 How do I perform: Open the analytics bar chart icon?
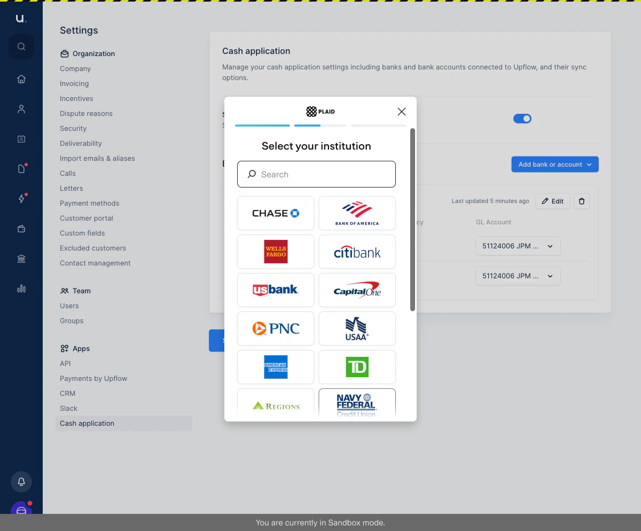point(21,288)
